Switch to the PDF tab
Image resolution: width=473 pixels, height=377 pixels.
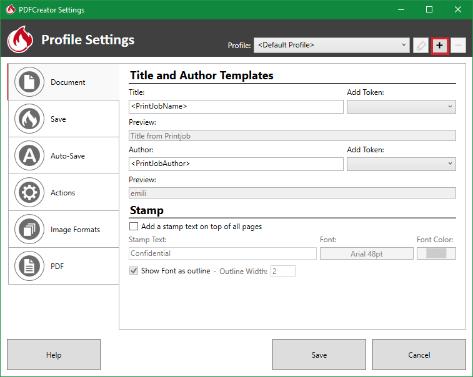click(x=64, y=266)
